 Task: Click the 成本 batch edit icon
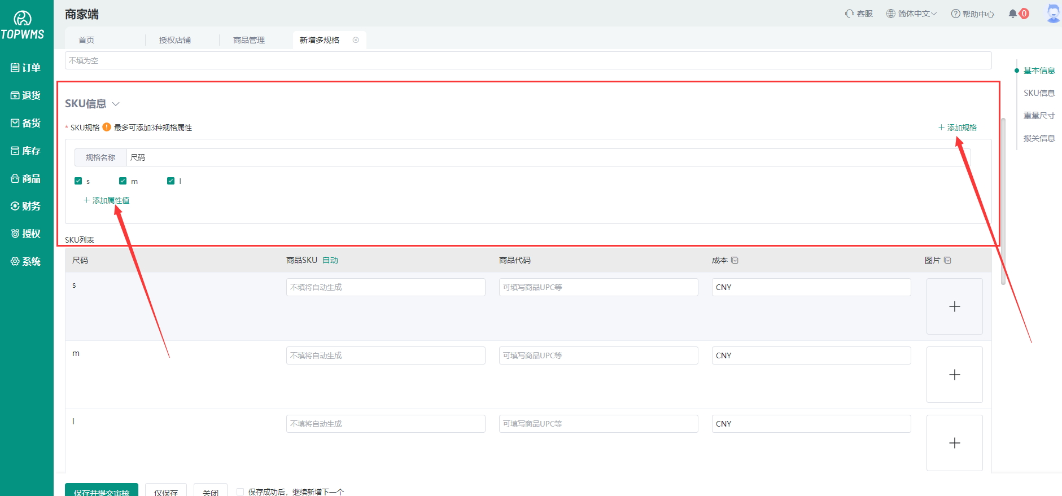pos(735,260)
